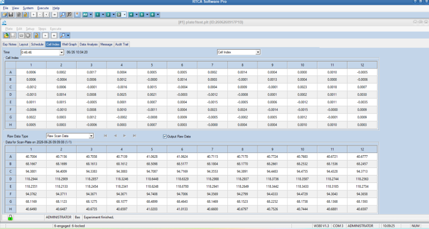Viewport: 429px width, 229px height.
Task: Open the Audit Trail tab
Action: tap(122, 44)
